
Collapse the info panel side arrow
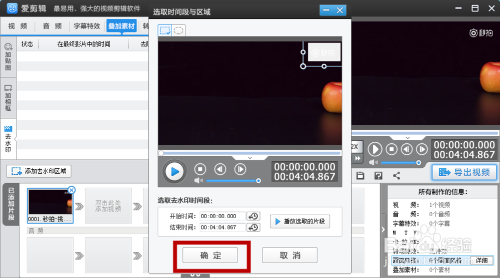click(x=383, y=230)
